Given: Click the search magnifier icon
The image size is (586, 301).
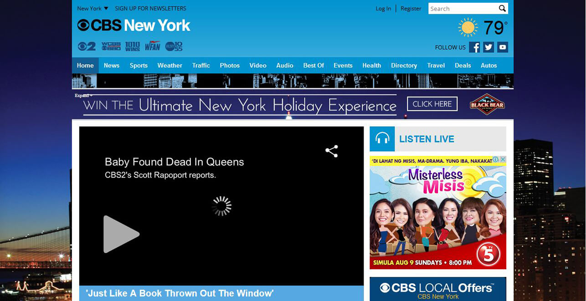Looking at the screenshot, I should point(502,8).
